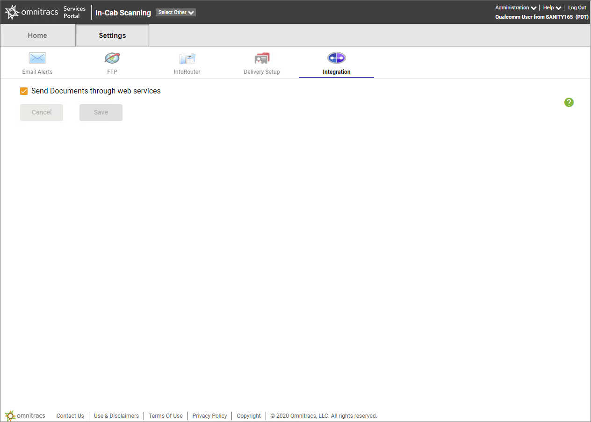Switch to the Home tab

(x=37, y=36)
